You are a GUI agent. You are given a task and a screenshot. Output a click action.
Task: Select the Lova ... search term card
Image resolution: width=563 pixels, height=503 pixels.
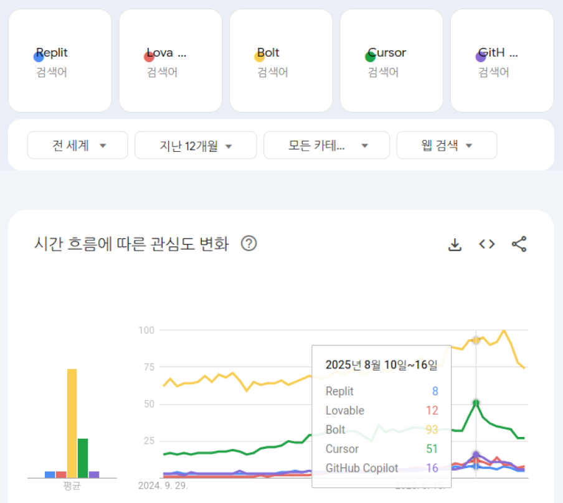(171, 60)
